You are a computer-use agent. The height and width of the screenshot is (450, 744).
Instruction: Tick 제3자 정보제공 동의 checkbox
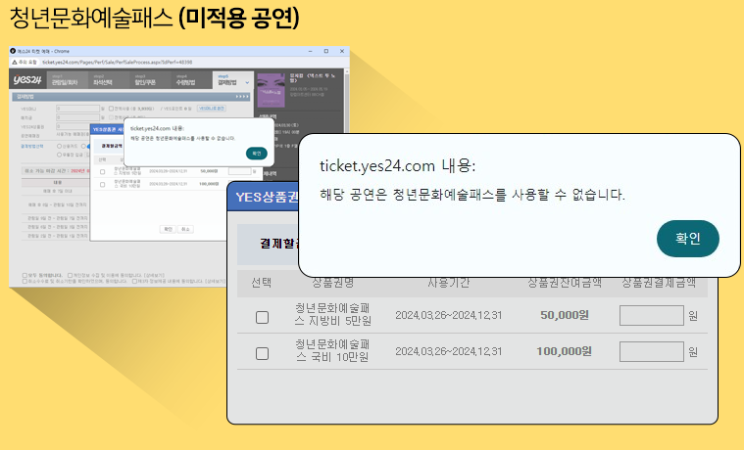[x=134, y=282]
